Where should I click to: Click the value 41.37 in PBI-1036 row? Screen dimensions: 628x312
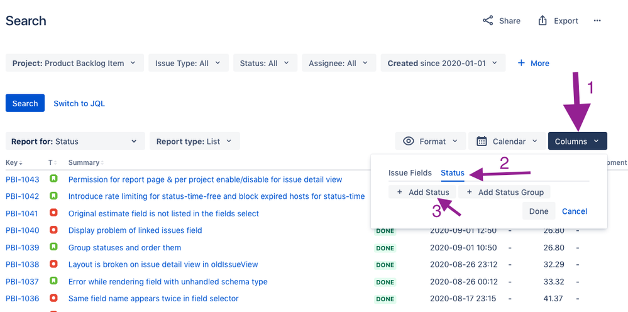tap(553, 298)
